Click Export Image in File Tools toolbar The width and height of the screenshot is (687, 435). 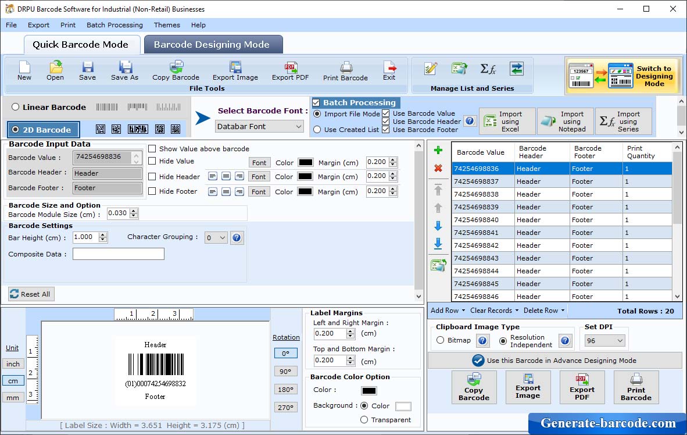click(x=235, y=70)
